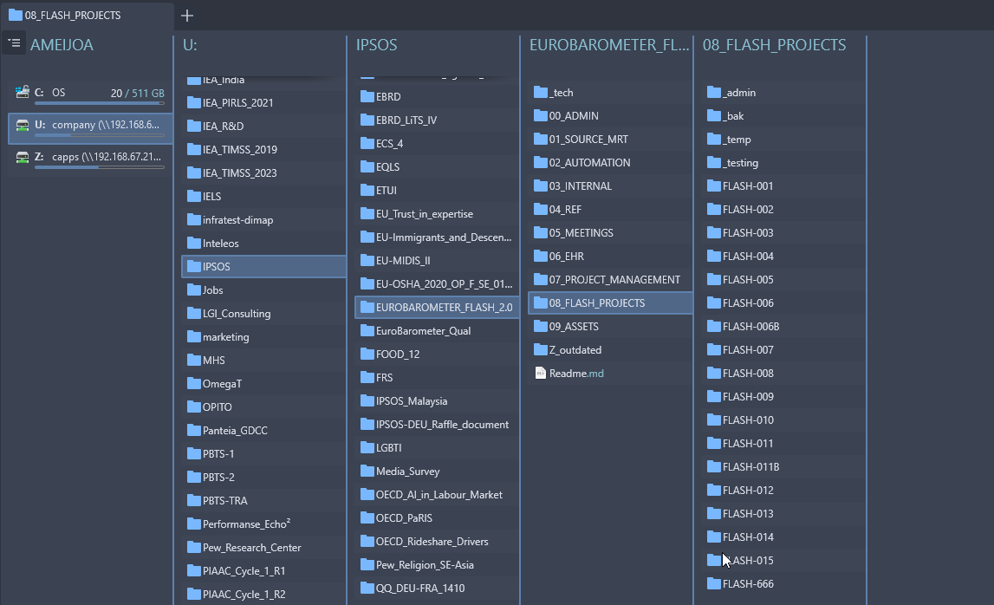Click the 07_PROJECT_MANAGEMENT folder icon

540,280
